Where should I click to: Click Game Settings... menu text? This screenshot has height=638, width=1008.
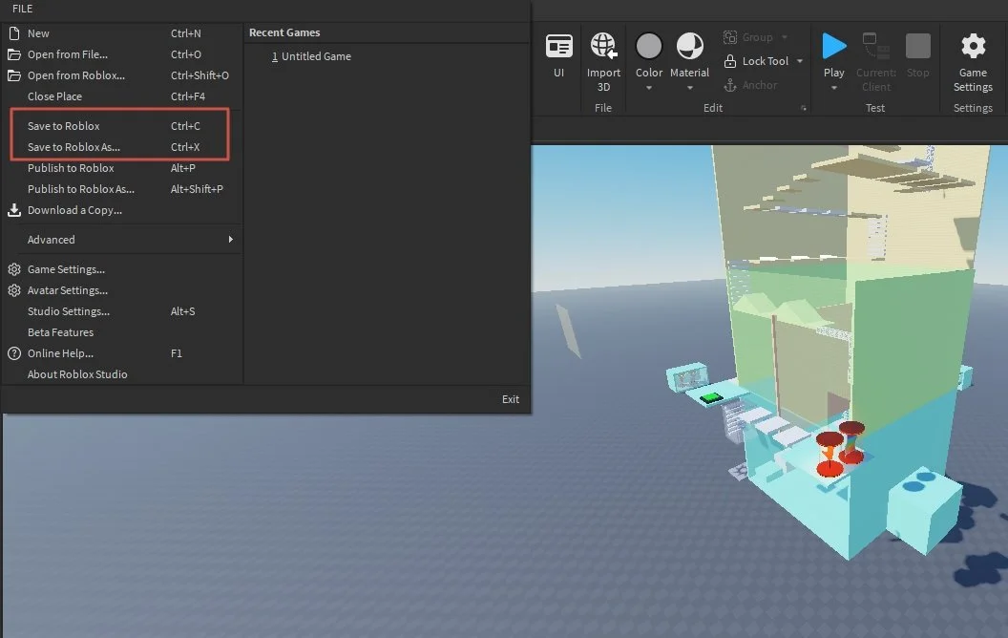[66, 269]
